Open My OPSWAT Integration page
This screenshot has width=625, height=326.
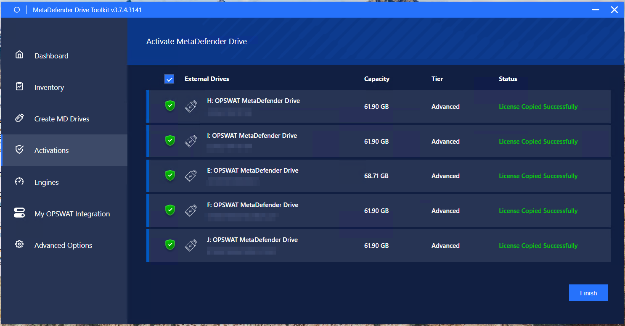pyautogui.click(x=64, y=213)
